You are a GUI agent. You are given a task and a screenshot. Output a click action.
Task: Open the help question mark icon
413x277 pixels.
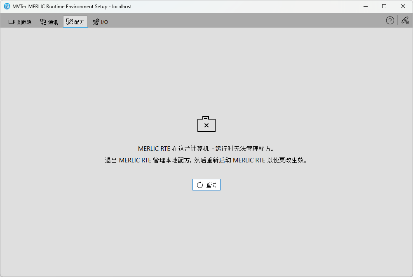tap(390, 20)
